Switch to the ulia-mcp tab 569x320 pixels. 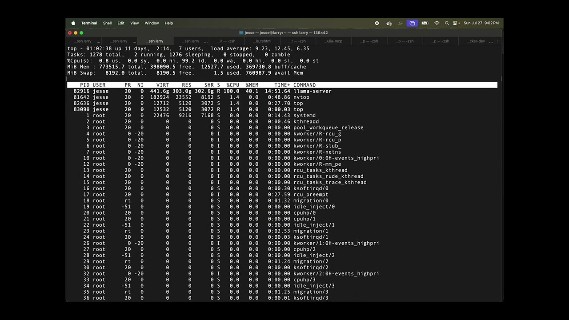click(x=333, y=41)
